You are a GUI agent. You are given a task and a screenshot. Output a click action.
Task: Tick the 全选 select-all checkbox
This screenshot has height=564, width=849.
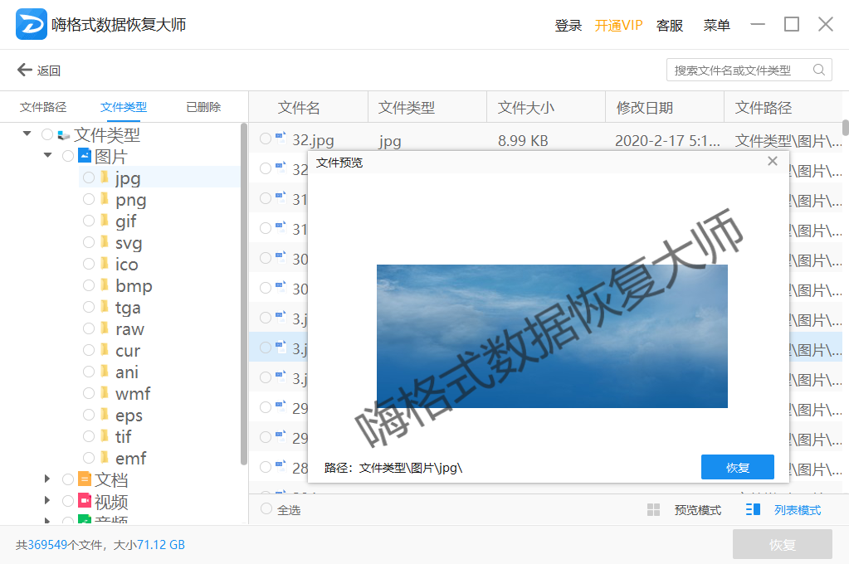[266, 508]
